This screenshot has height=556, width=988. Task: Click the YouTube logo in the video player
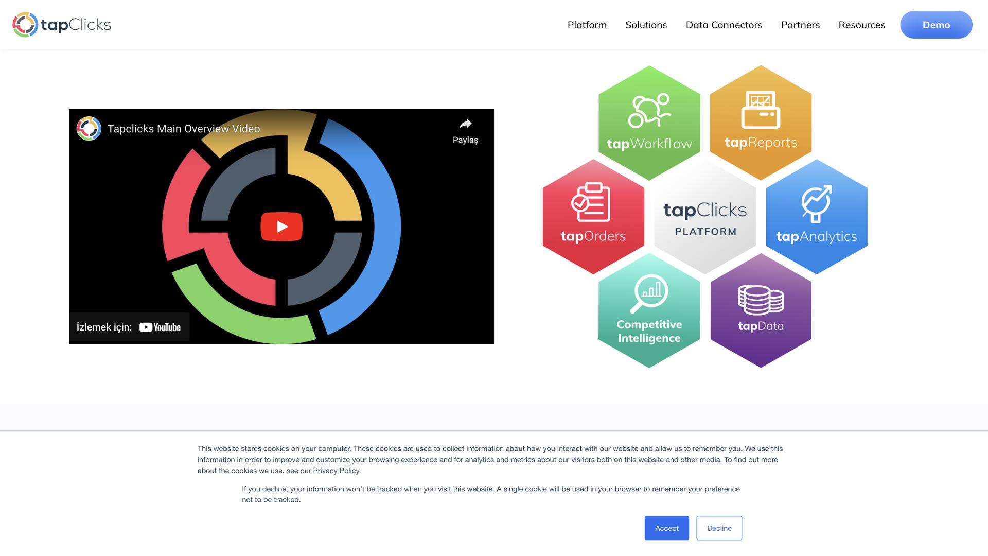coord(160,326)
